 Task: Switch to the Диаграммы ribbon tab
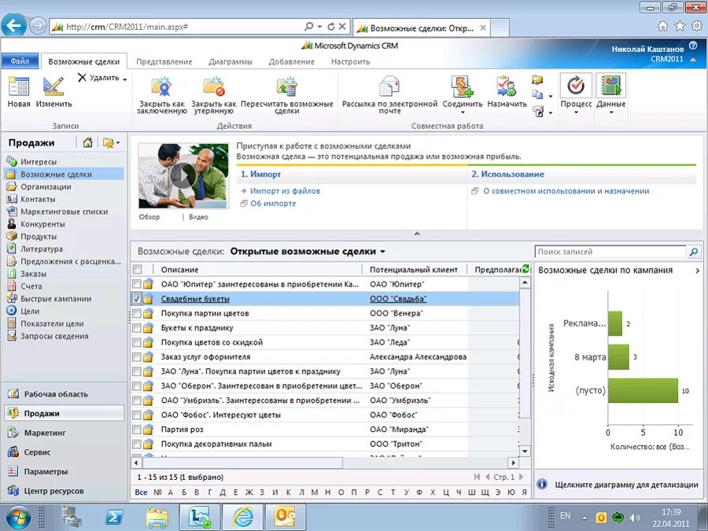[230, 62]
